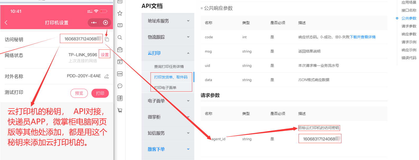Edit the external name with pencil icon

coord(106,76)
